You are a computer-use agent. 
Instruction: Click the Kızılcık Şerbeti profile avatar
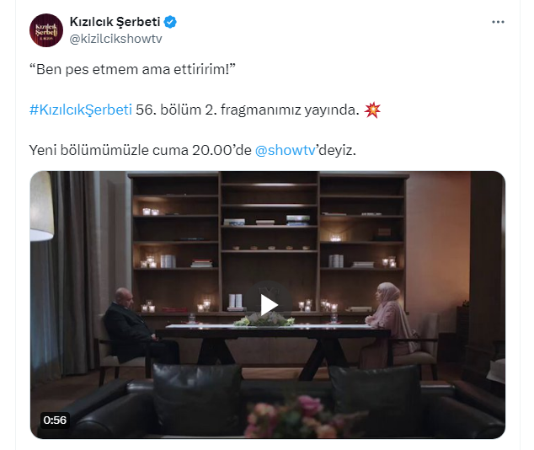[46, 30]
